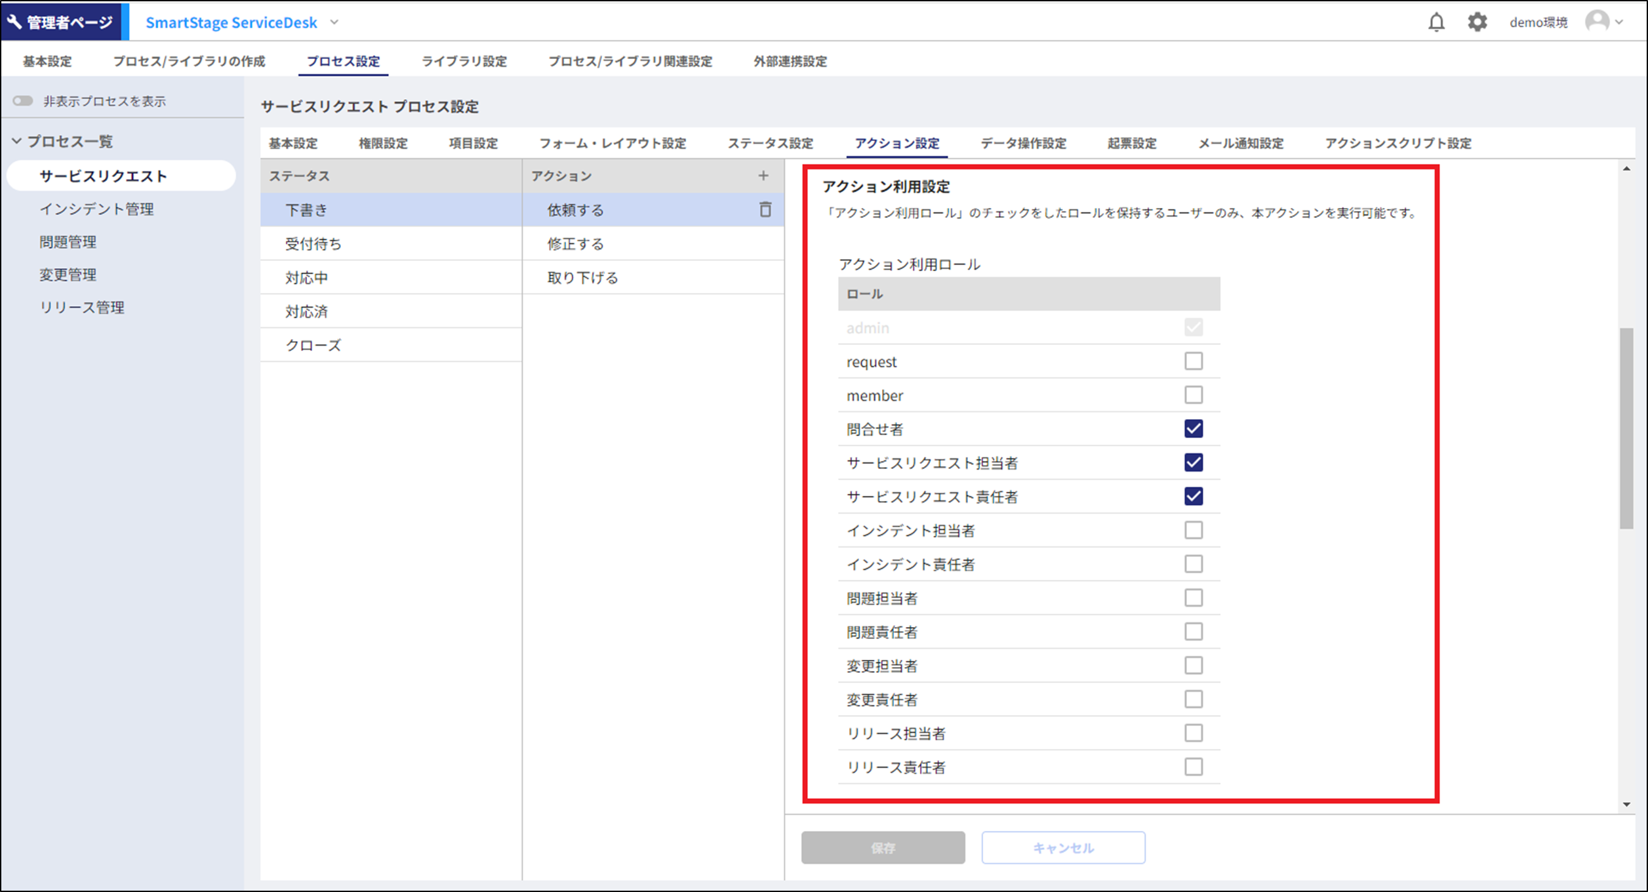Toggle 非表示プロセスを表示 switch
The image size is (1648, 892).
pyautogui.click(x=23, y=101)
